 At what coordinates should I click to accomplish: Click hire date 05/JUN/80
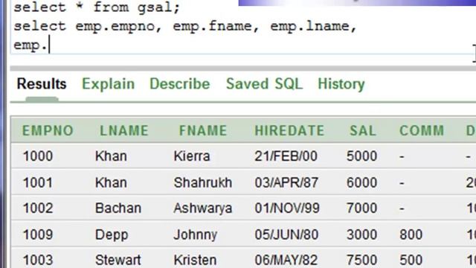(x=286, y=234)
